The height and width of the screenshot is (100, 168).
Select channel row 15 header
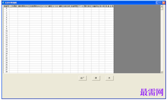(6, 42)
